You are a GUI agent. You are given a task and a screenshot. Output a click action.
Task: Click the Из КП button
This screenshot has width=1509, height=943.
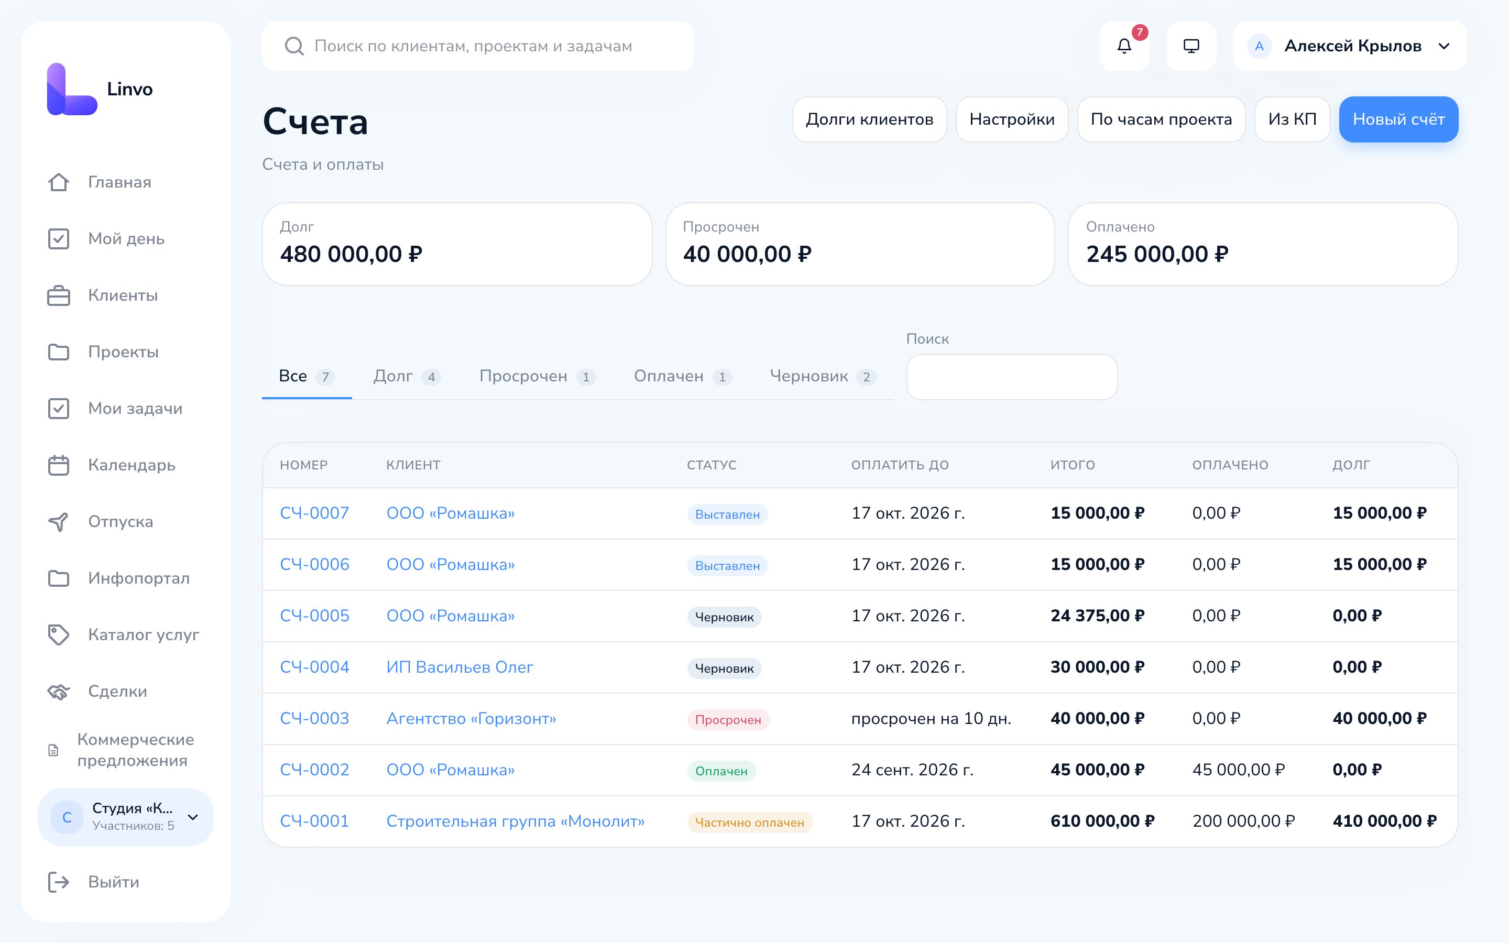(x=1292, y=119)
